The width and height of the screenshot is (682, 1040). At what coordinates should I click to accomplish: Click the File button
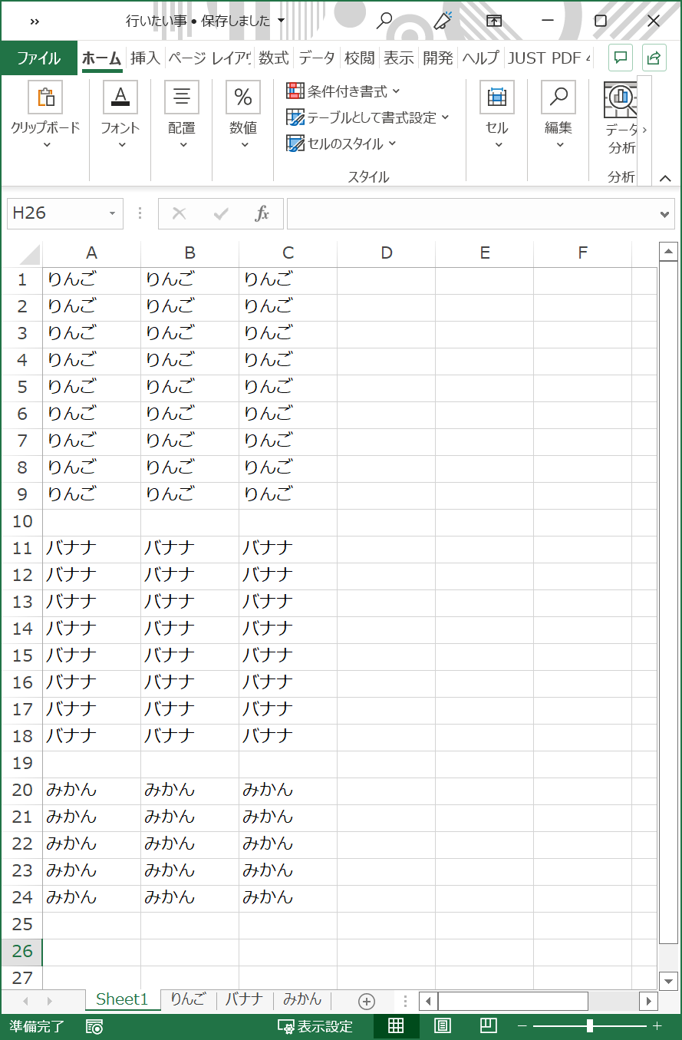(x=39, y=58)
